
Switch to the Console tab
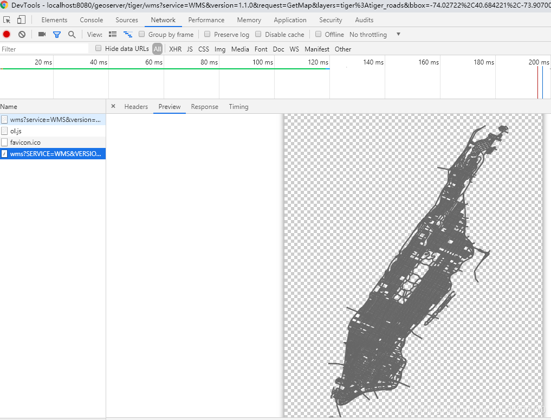click(91, 20)
